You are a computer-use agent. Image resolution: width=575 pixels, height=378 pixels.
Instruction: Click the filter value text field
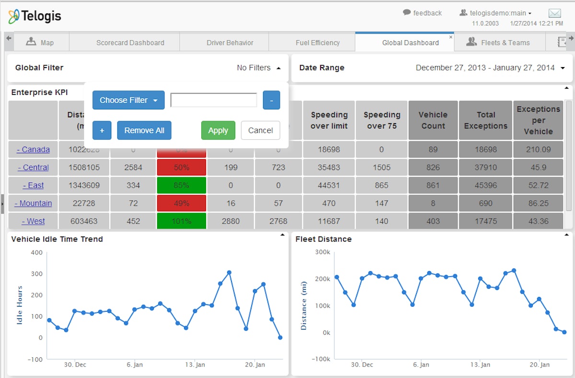tap(214, 100)
